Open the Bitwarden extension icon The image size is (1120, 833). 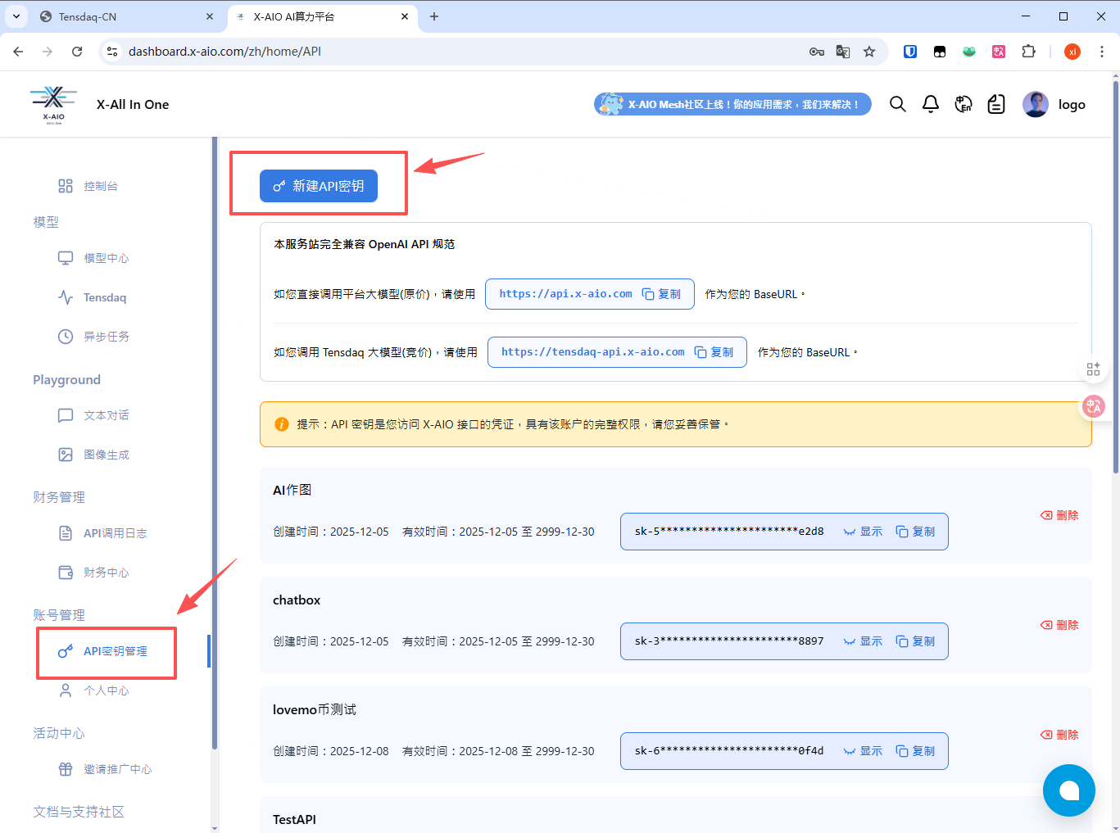coord(910,52)
